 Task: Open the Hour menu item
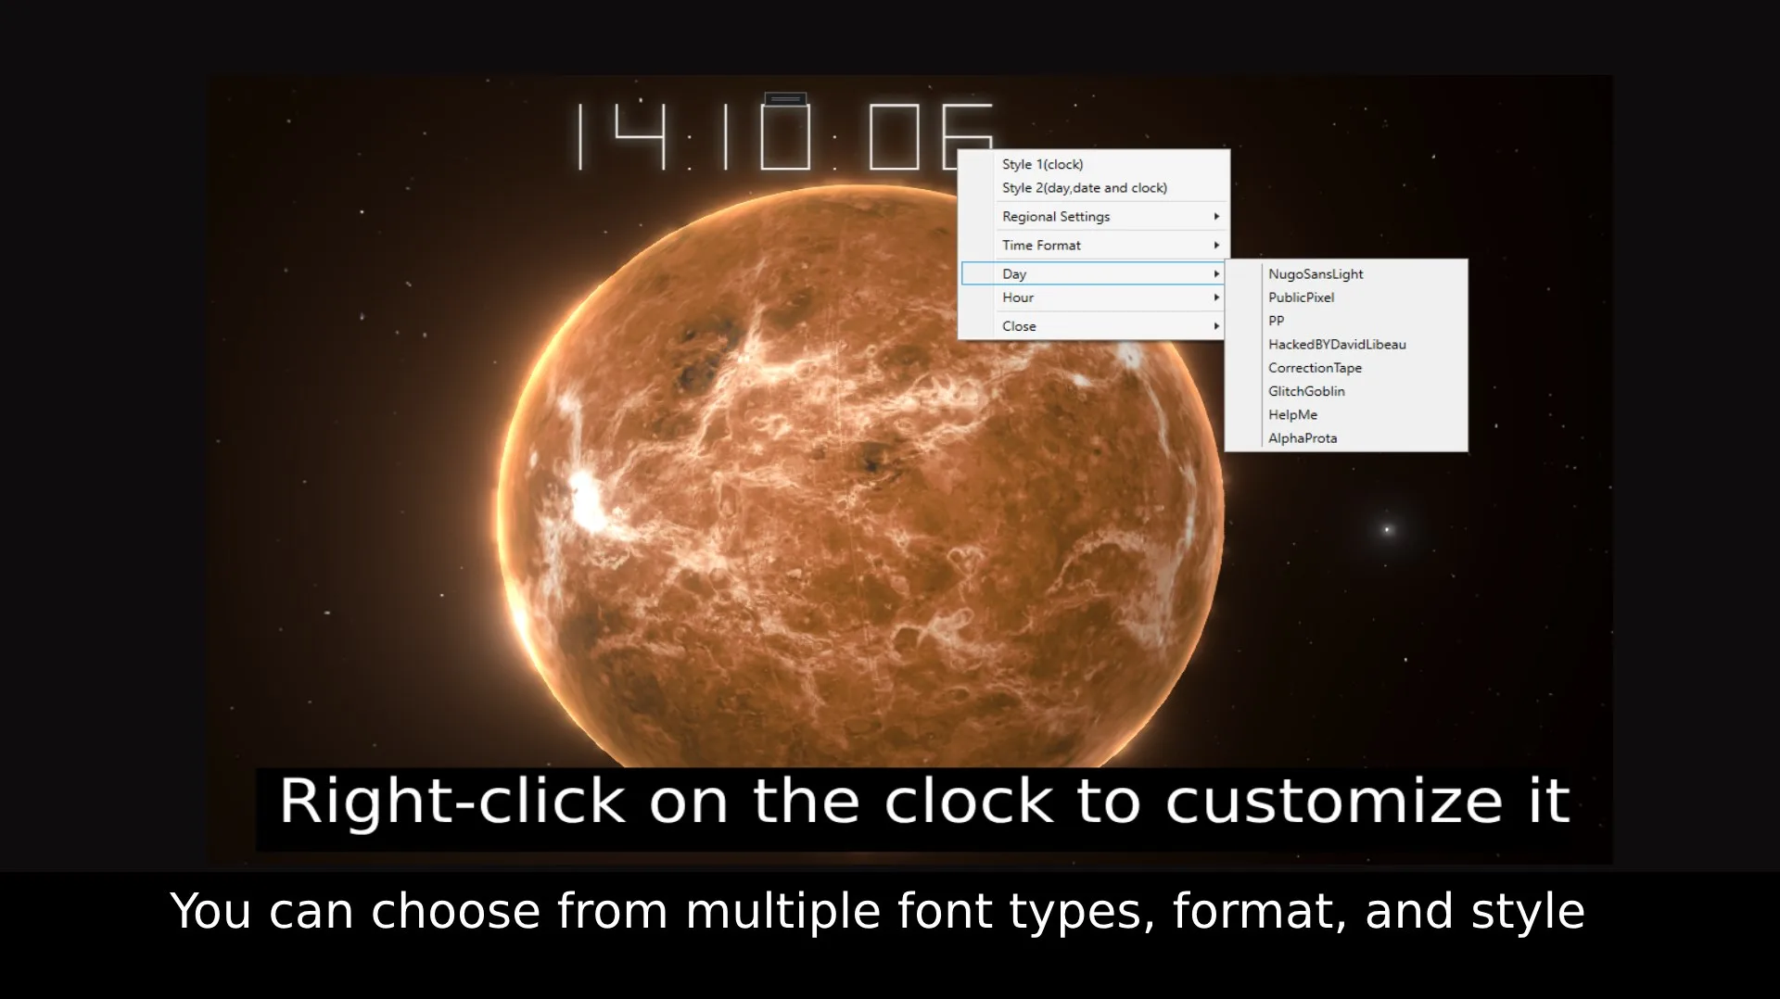pos(1094,297)
